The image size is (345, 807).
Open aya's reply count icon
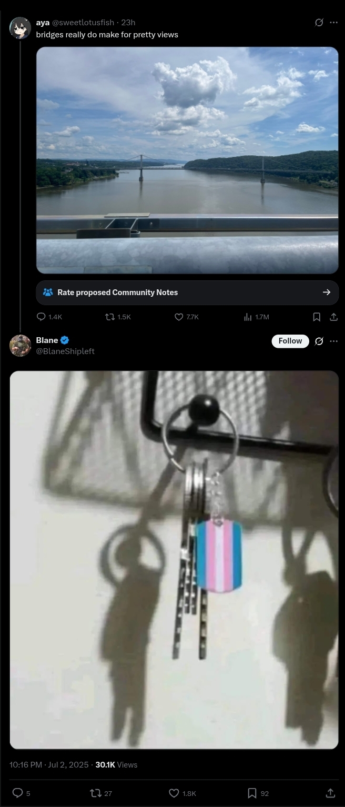coord(41,317)
